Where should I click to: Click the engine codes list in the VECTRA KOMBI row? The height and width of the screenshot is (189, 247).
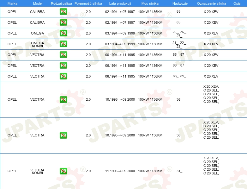[211, 166]
